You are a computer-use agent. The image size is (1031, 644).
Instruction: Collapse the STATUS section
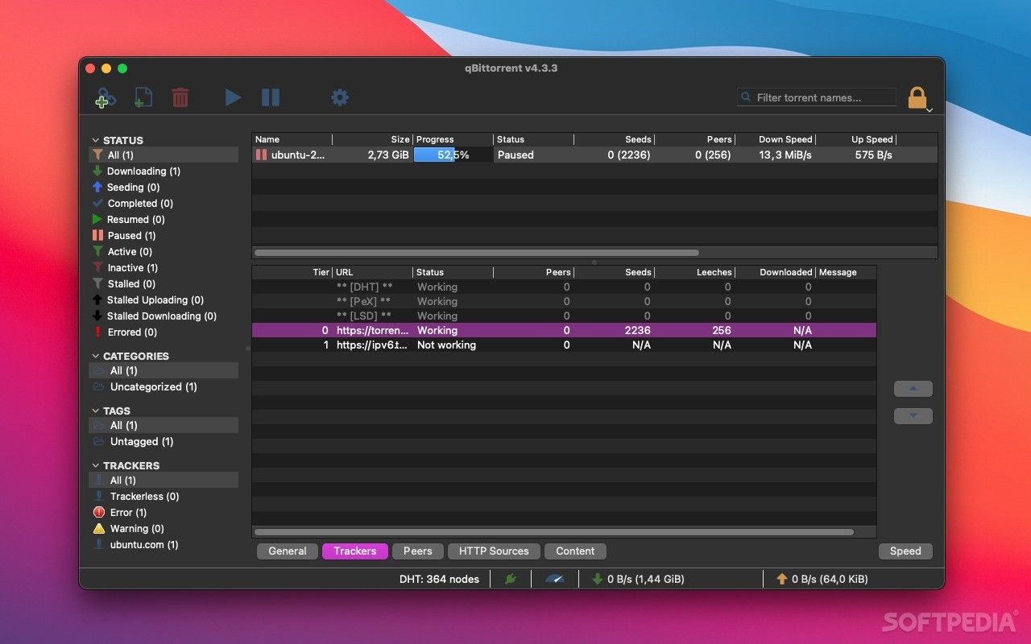[95, 140]
